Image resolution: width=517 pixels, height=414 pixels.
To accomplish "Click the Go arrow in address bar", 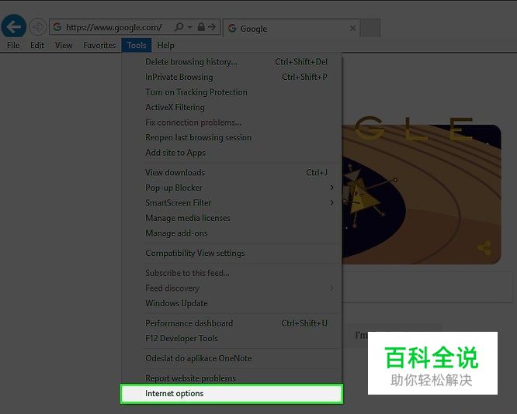I will [212, 27].
